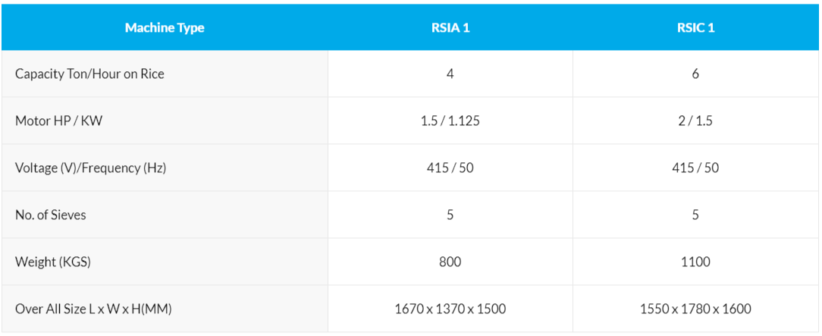Select the Voltage (V)/Frequency (Hz) label

point(90,168)
